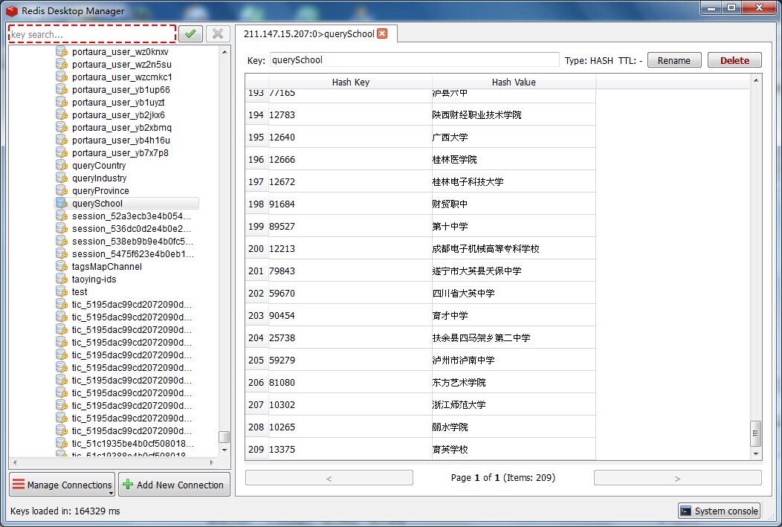Click hash key cell 12640 in row 195

pyautogui.click(x=350, y=137)
